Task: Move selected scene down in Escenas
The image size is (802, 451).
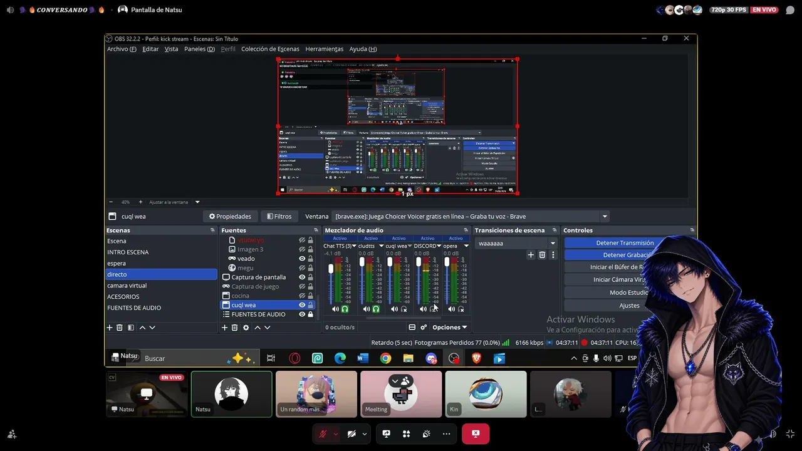Action: click(x=152, y=328)
